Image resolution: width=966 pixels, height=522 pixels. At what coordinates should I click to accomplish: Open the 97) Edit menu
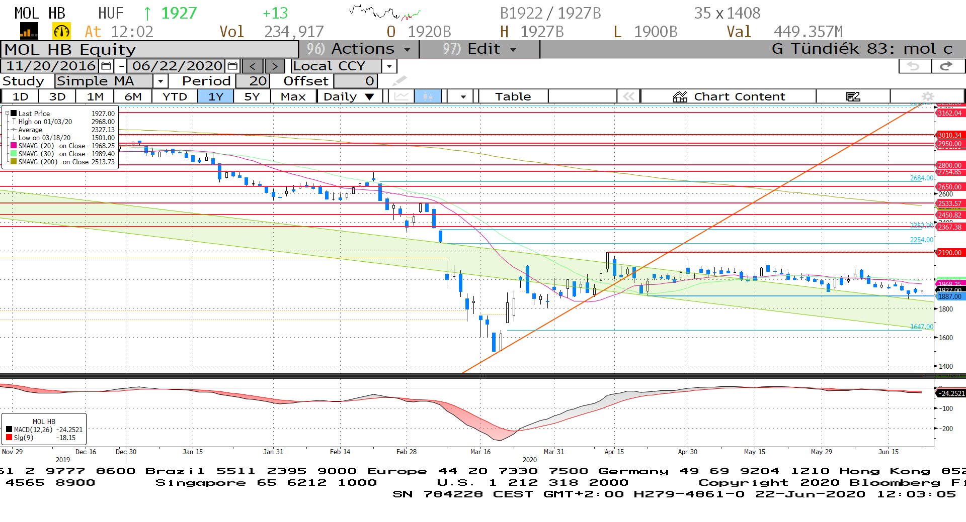click(x=479, y=49)
